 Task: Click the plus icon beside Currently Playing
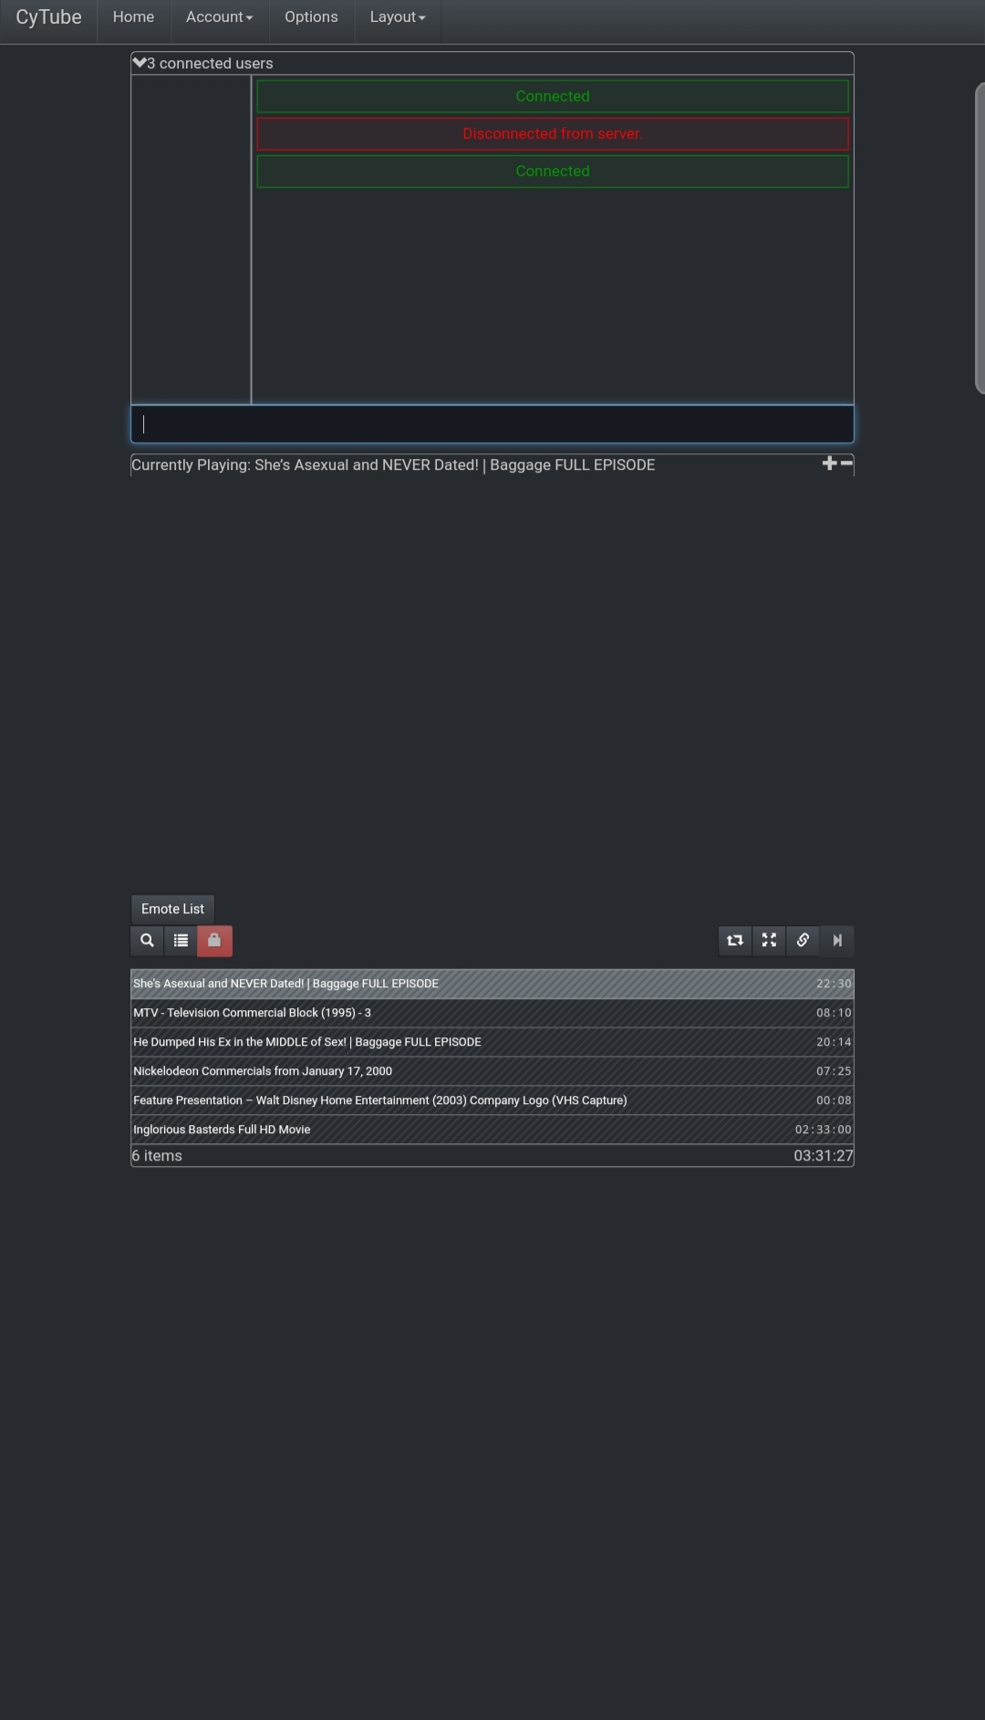click(829, 464)
